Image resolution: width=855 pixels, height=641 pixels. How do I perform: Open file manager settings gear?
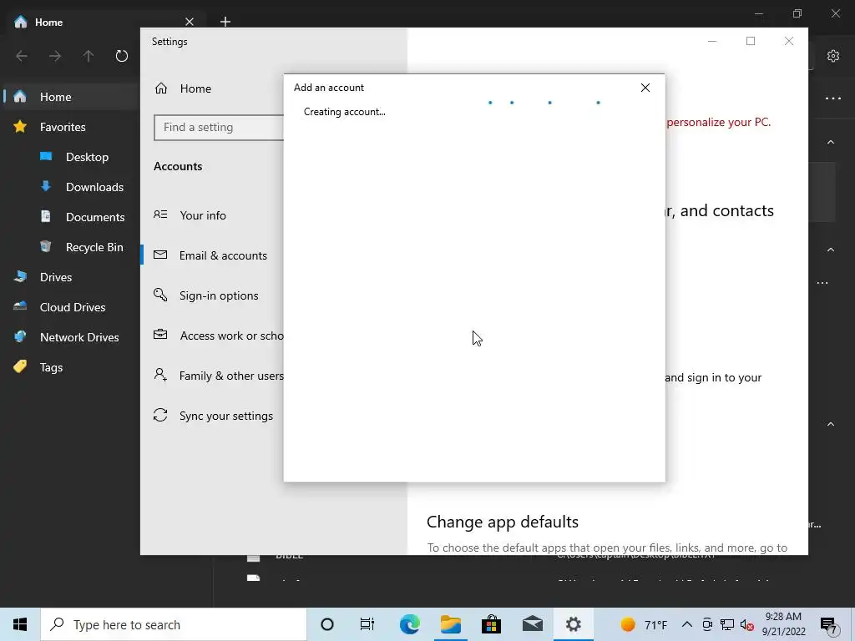(x=832, y=56)
